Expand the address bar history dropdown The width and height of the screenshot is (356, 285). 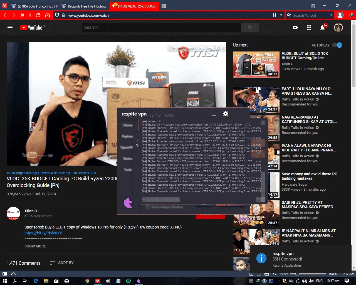pos(281,15)
